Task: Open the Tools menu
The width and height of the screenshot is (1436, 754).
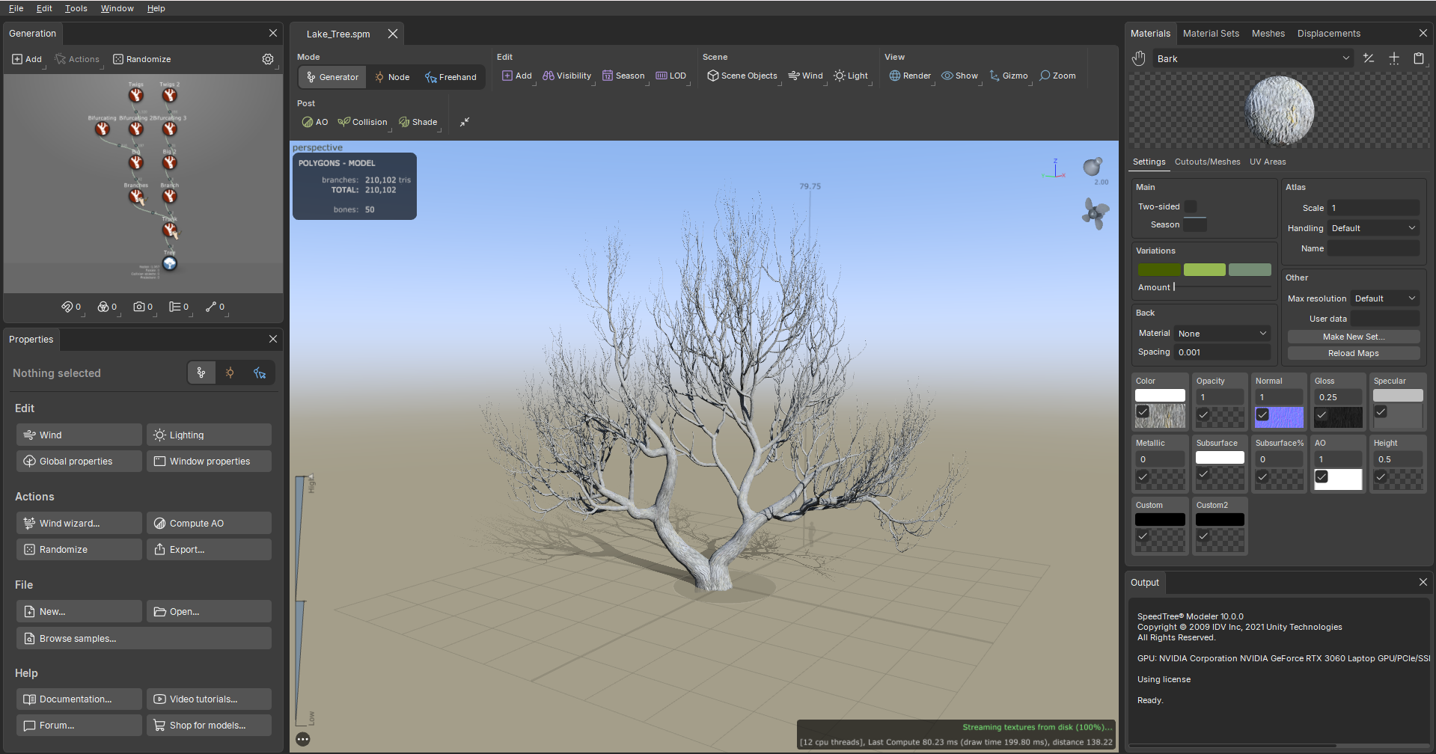Action: point(76,8)
